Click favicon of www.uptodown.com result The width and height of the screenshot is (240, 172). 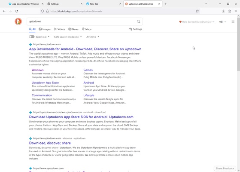[30, 168]
